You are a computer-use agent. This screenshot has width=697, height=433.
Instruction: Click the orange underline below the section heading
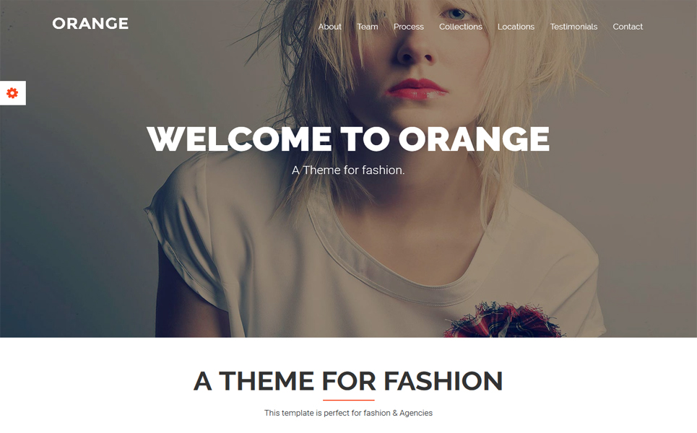tap(348, 400)
